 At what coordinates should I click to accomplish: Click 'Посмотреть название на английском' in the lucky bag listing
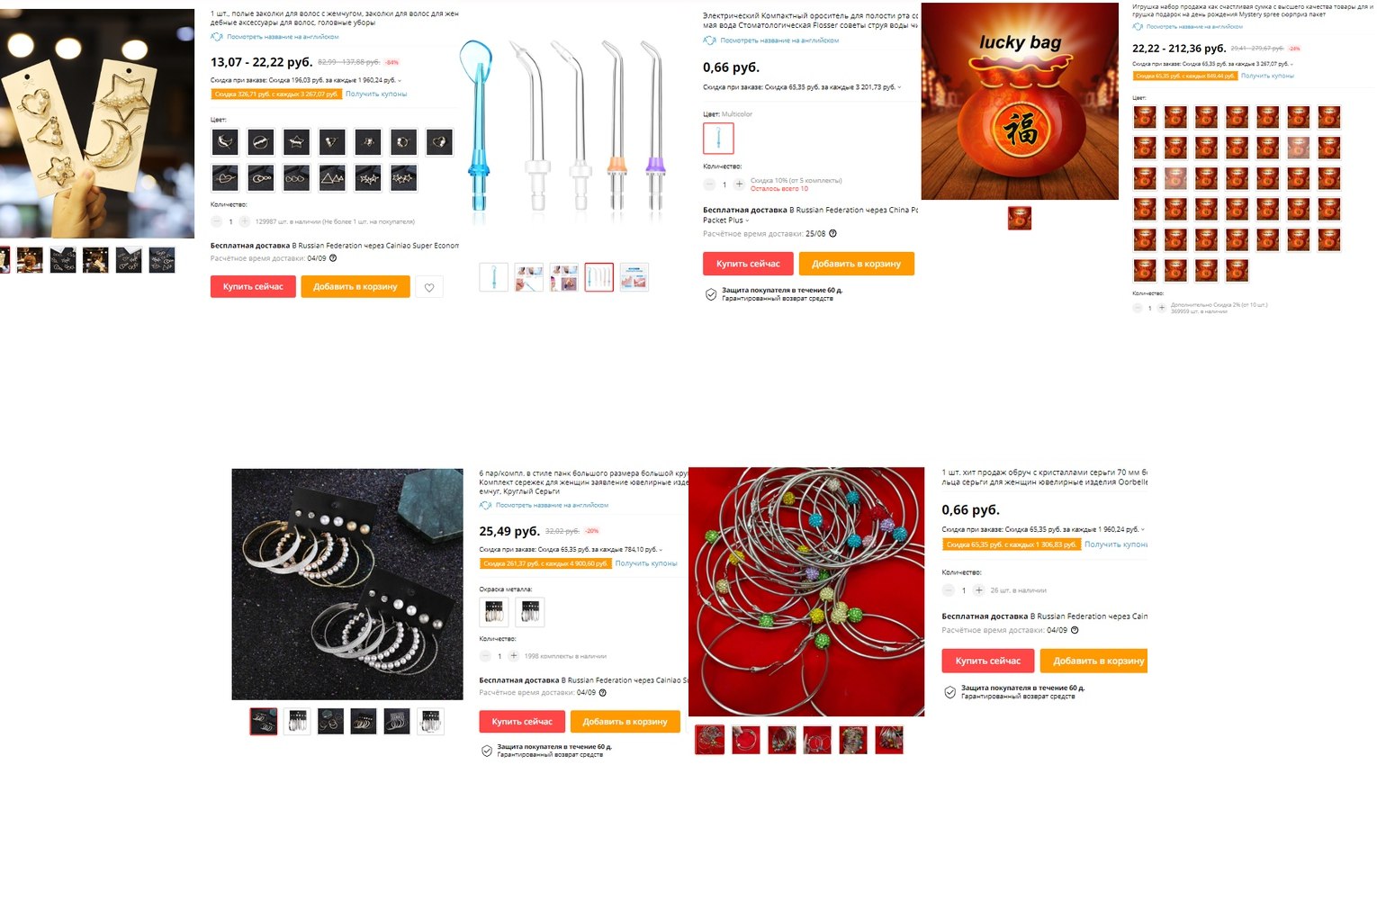[1194, 27]
